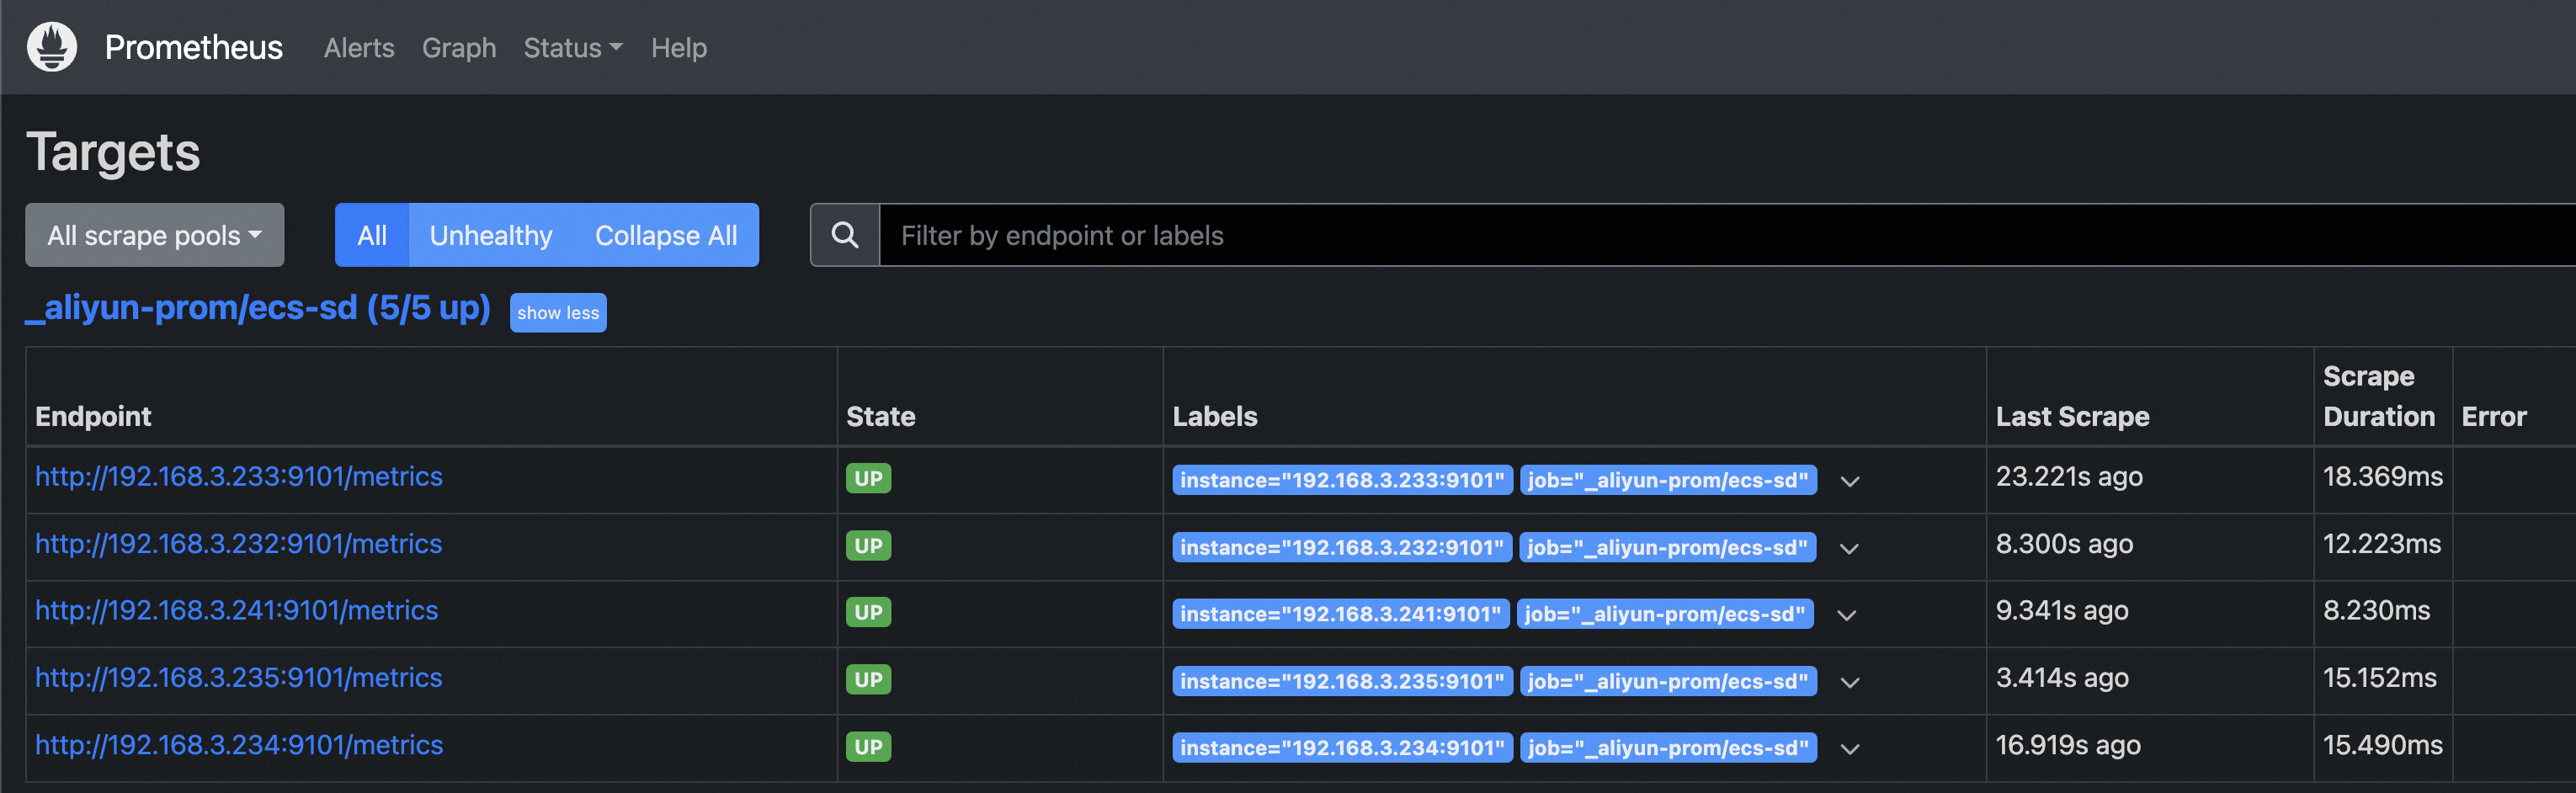Image resolution: width=2576 pixels, height=793 pixels.
Task: Focus the filter by endpoint or labels field
Action: click(x=1700, y=235)
